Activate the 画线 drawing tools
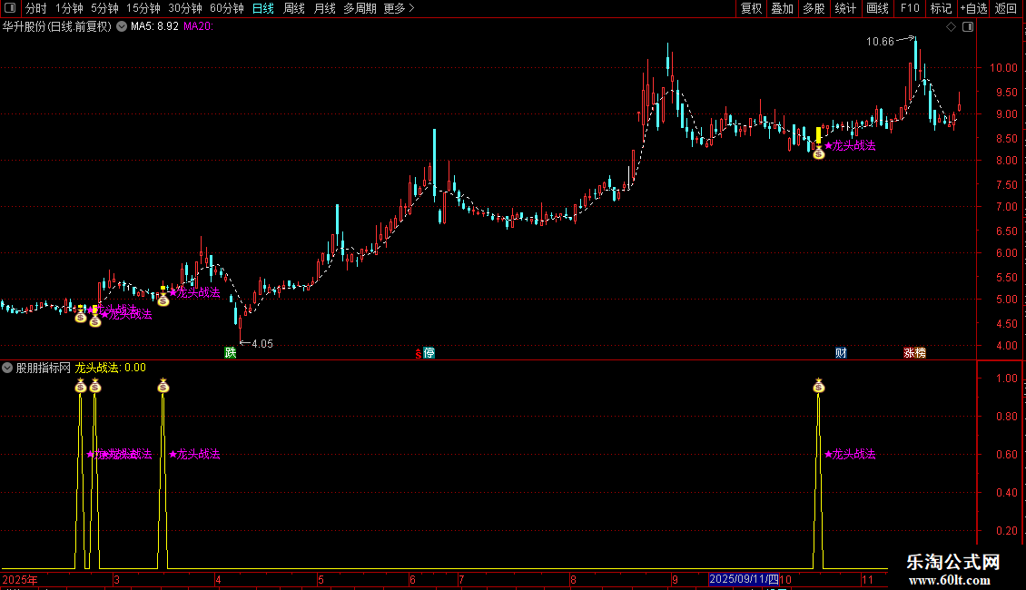 877,8
